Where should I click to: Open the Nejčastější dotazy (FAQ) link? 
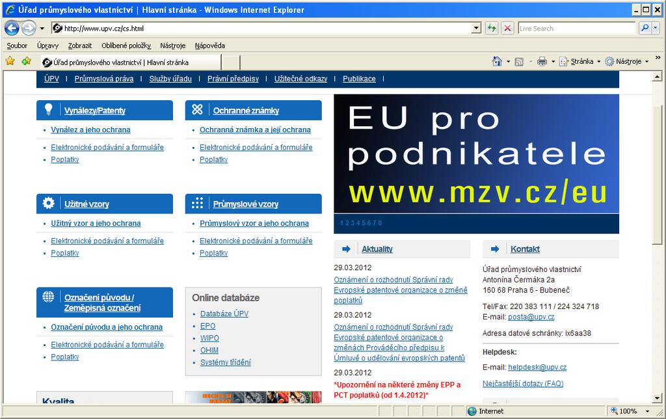point(523,384)
